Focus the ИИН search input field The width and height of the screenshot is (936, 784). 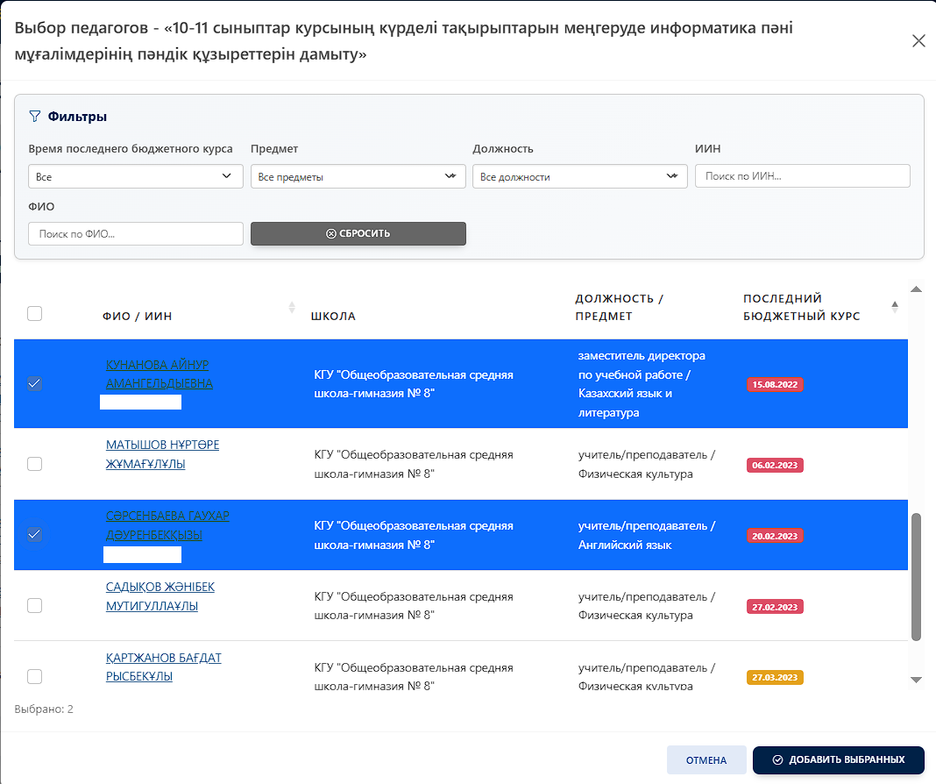click(x=802, y=176)
